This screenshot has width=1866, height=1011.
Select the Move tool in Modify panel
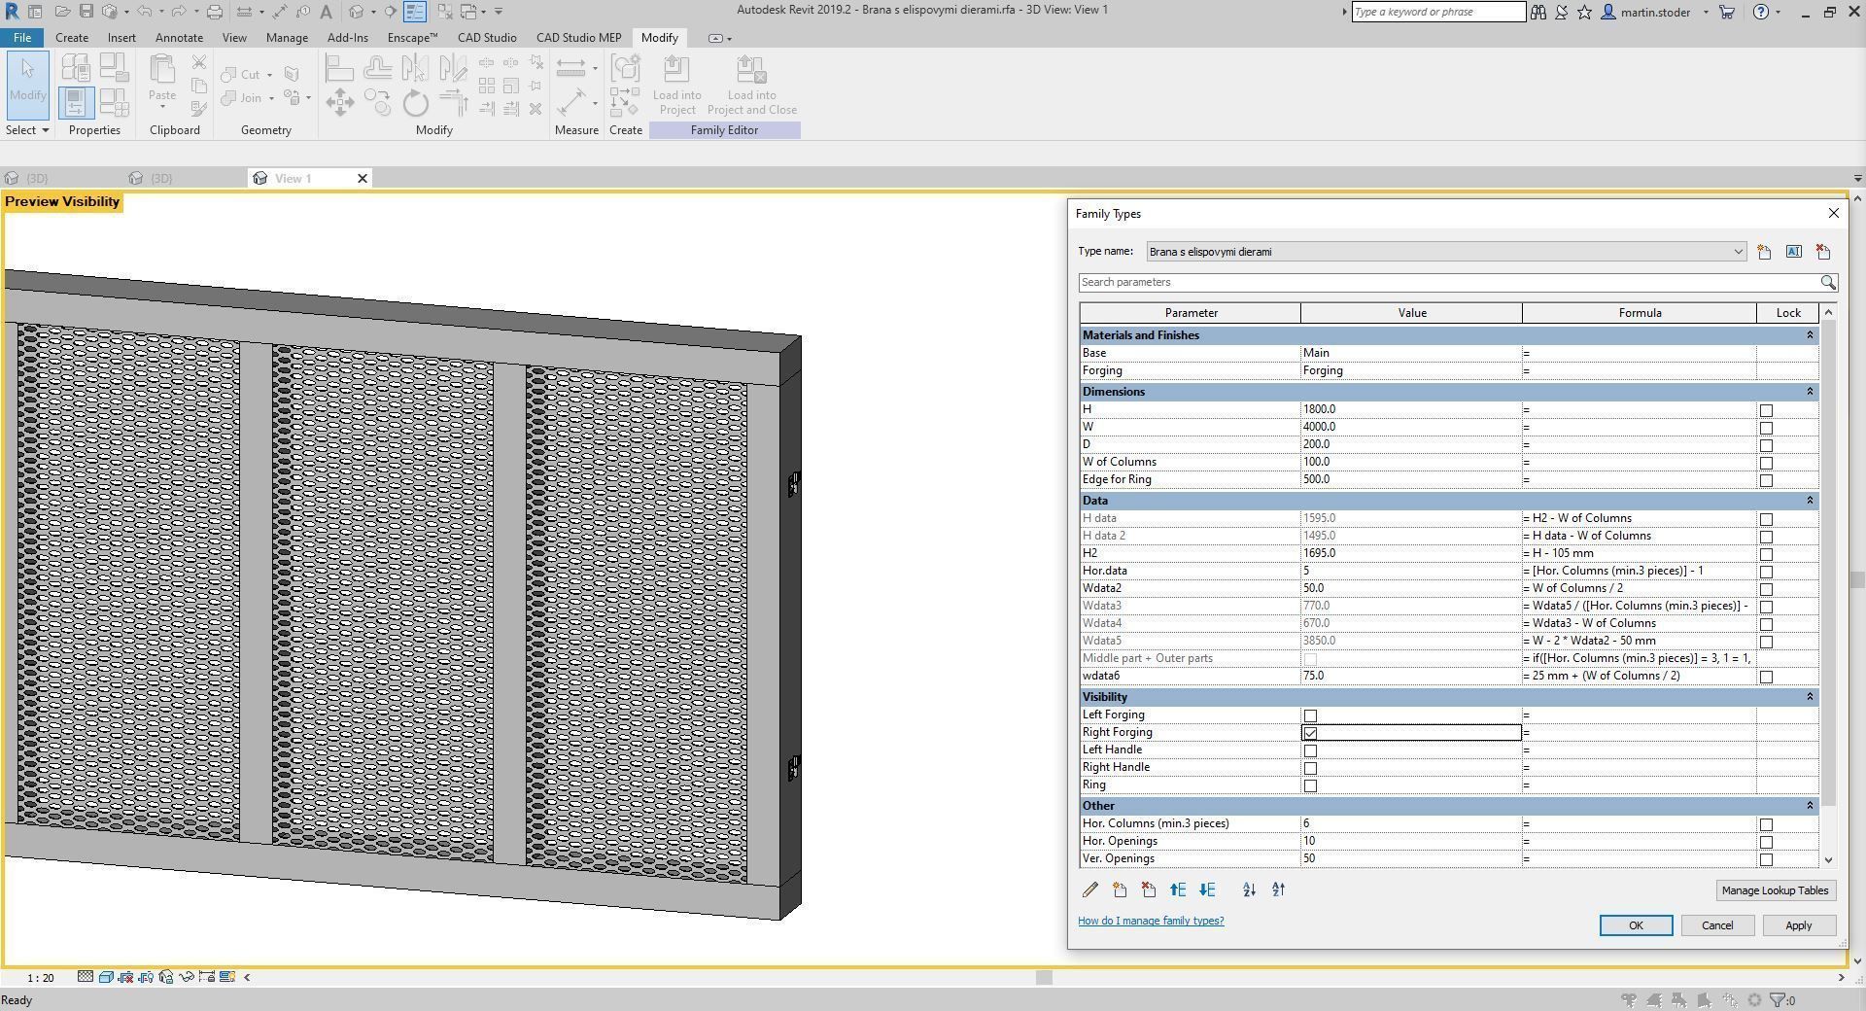(339, 102)
